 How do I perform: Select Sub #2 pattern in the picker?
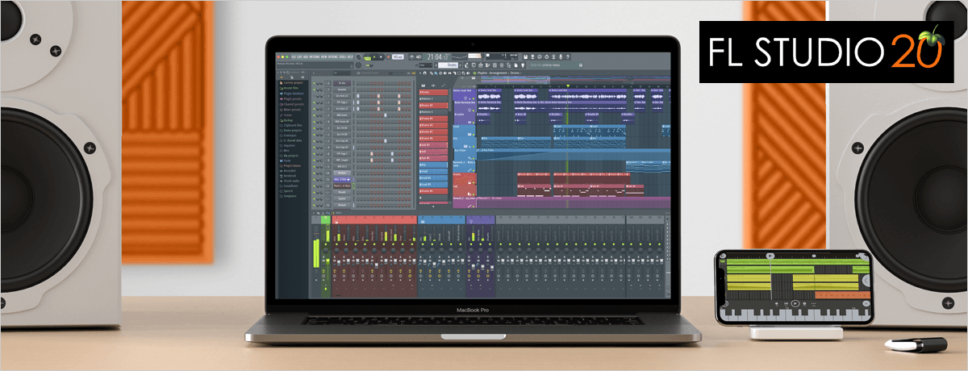[x=433, y=145]
